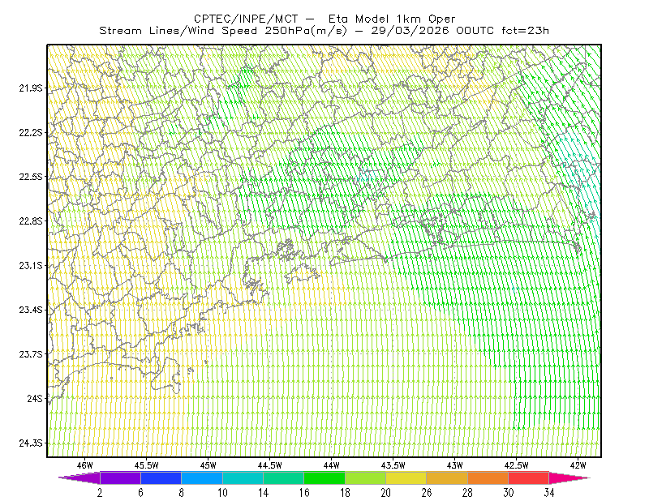Click the cyan 10–14 colorbar segment

tap(243, 477)
